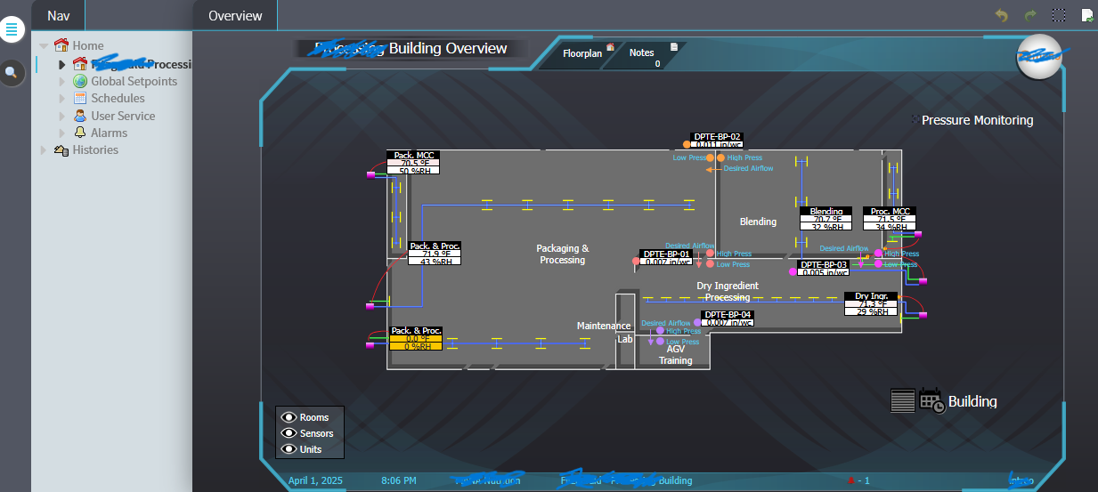This screenshot has width=1098, height=492.
Task: Click the Home house icon in the tree
Action: pyautogui.click(x=61, y=44)
